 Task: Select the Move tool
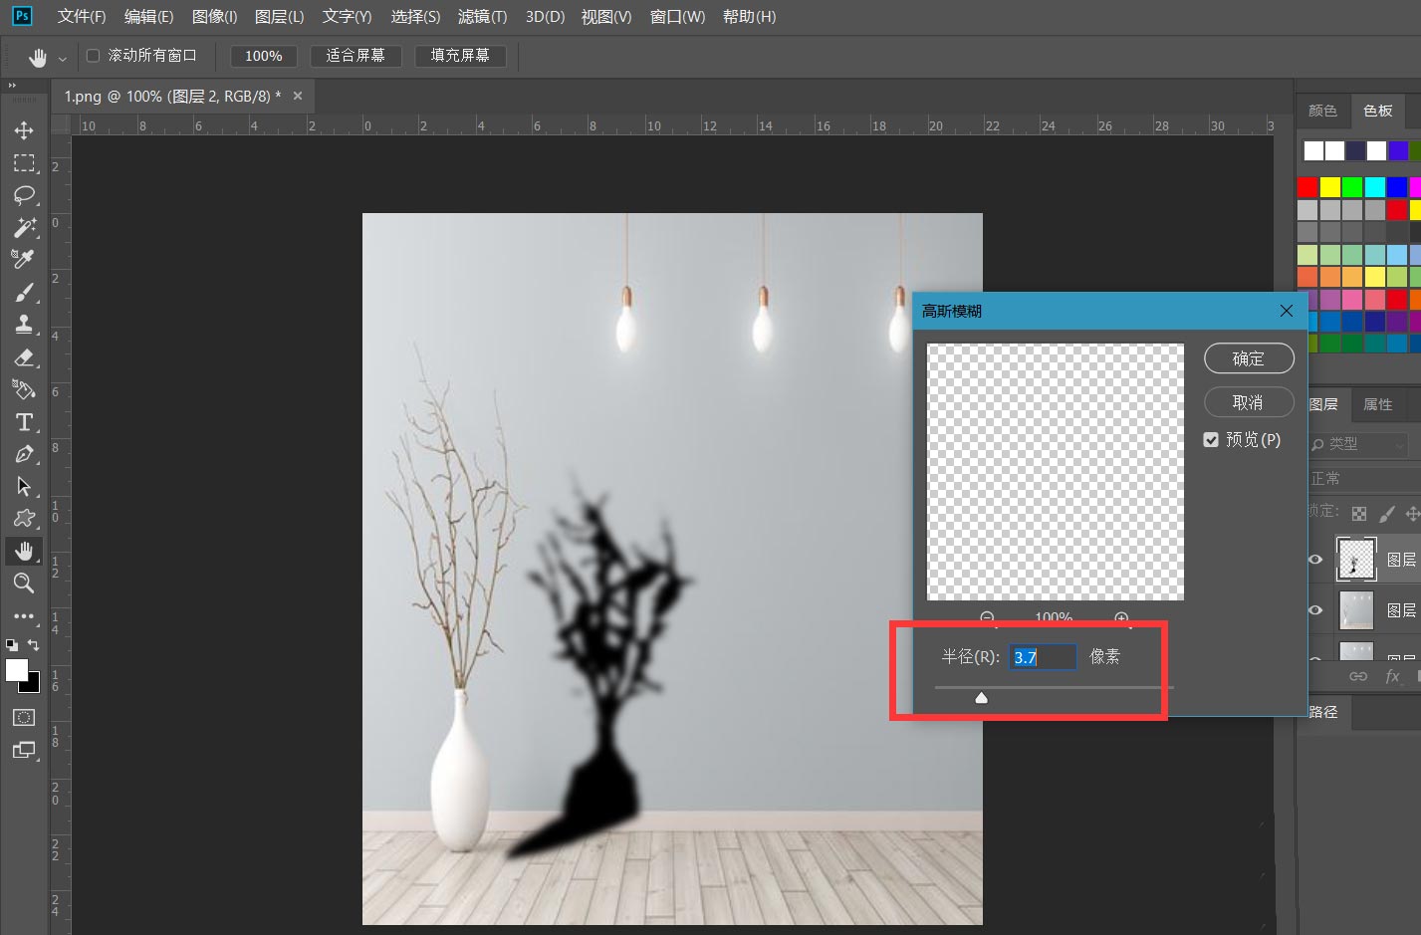24,130
